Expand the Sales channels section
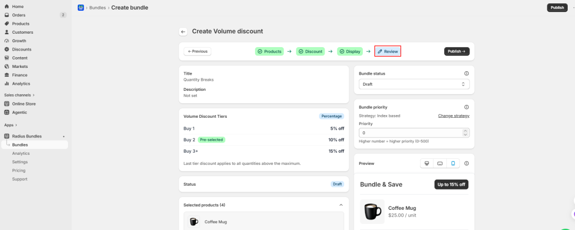This screenshot has height=230, width=575. [20, 95]
